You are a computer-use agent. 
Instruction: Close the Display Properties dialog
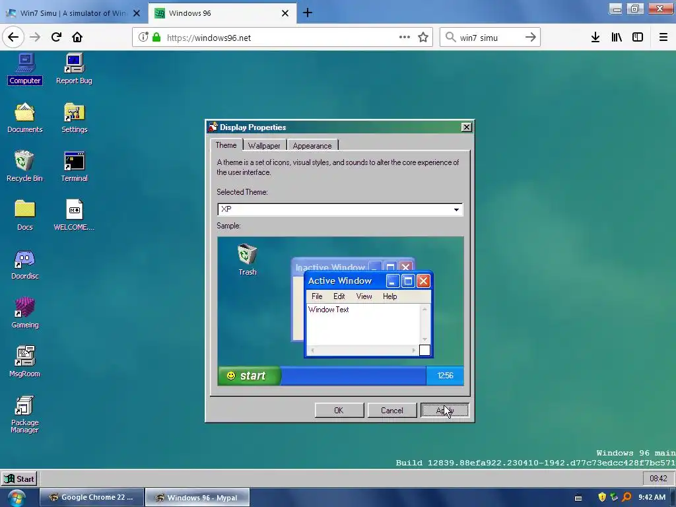tap(466, 127)
